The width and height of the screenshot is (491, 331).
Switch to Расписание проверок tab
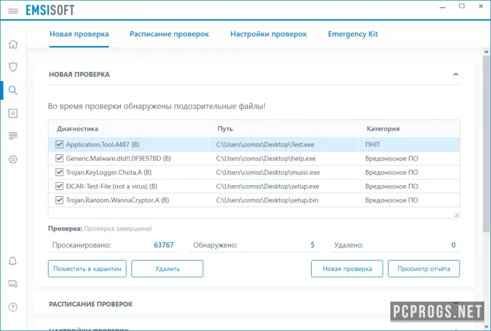point(169,34)
